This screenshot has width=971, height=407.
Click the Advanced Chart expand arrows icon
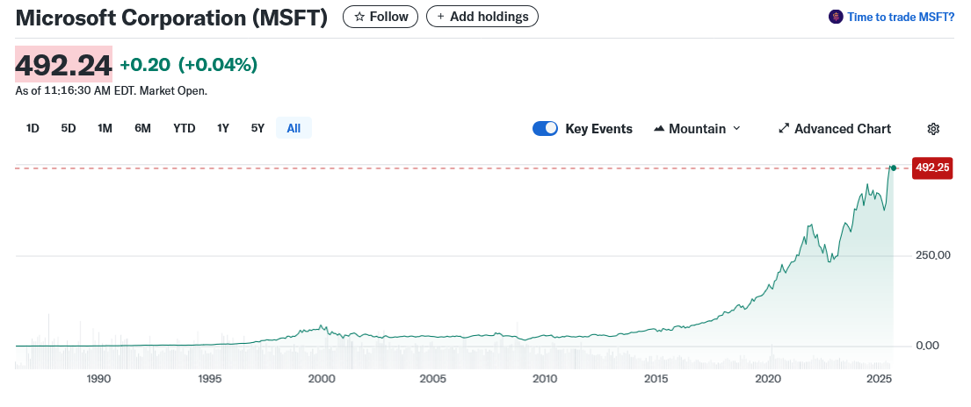pyautogui.click(x=783, y=129)
